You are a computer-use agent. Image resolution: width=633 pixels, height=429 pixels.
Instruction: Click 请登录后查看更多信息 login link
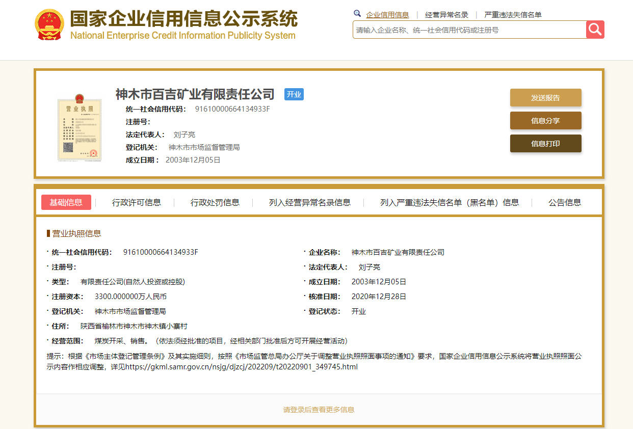click(x=319, y=410)
